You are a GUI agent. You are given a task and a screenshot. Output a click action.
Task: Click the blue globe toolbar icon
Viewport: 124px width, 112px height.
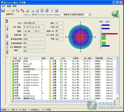(x=47, y=10)
